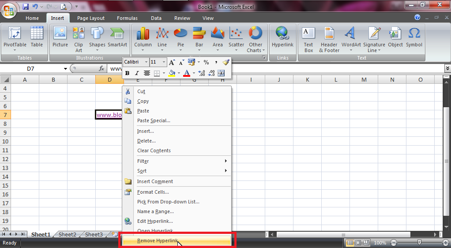The image size is (451, 248).
Task: Open font size 11 dropdown
Action: point(164,62)
